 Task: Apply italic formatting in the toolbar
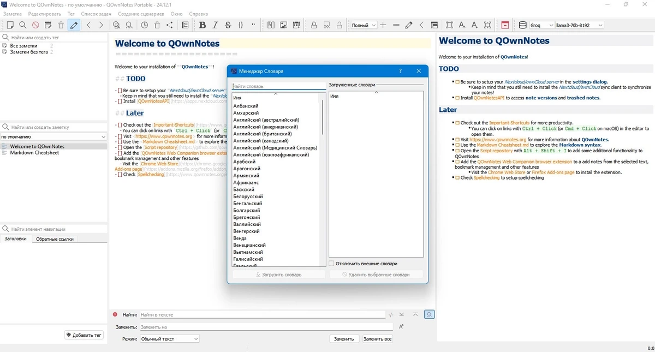[215, 25]
